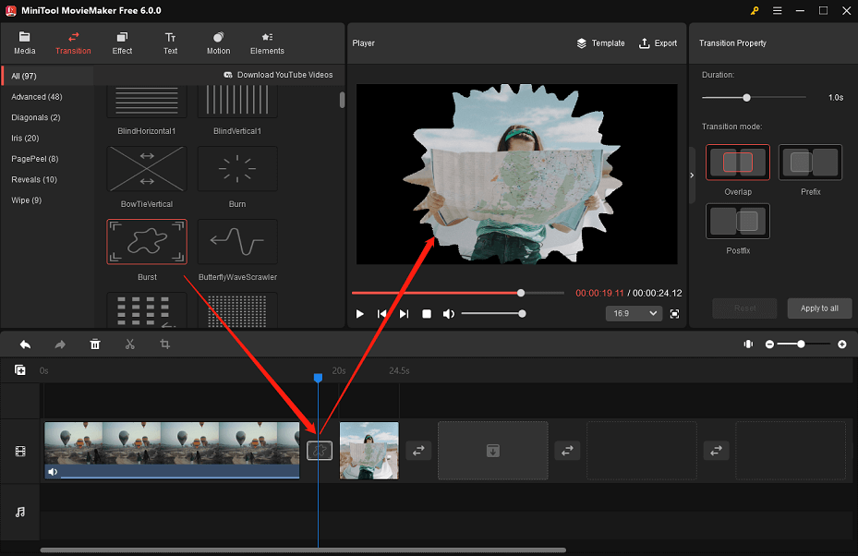This screenshot has height=556, width=858.
Task: Select the Elements panel icon
Action: (x=267, y=42)
